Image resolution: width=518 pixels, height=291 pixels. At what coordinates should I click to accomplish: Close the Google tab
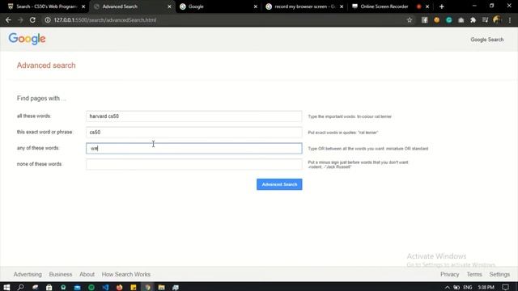pos(256,6)
